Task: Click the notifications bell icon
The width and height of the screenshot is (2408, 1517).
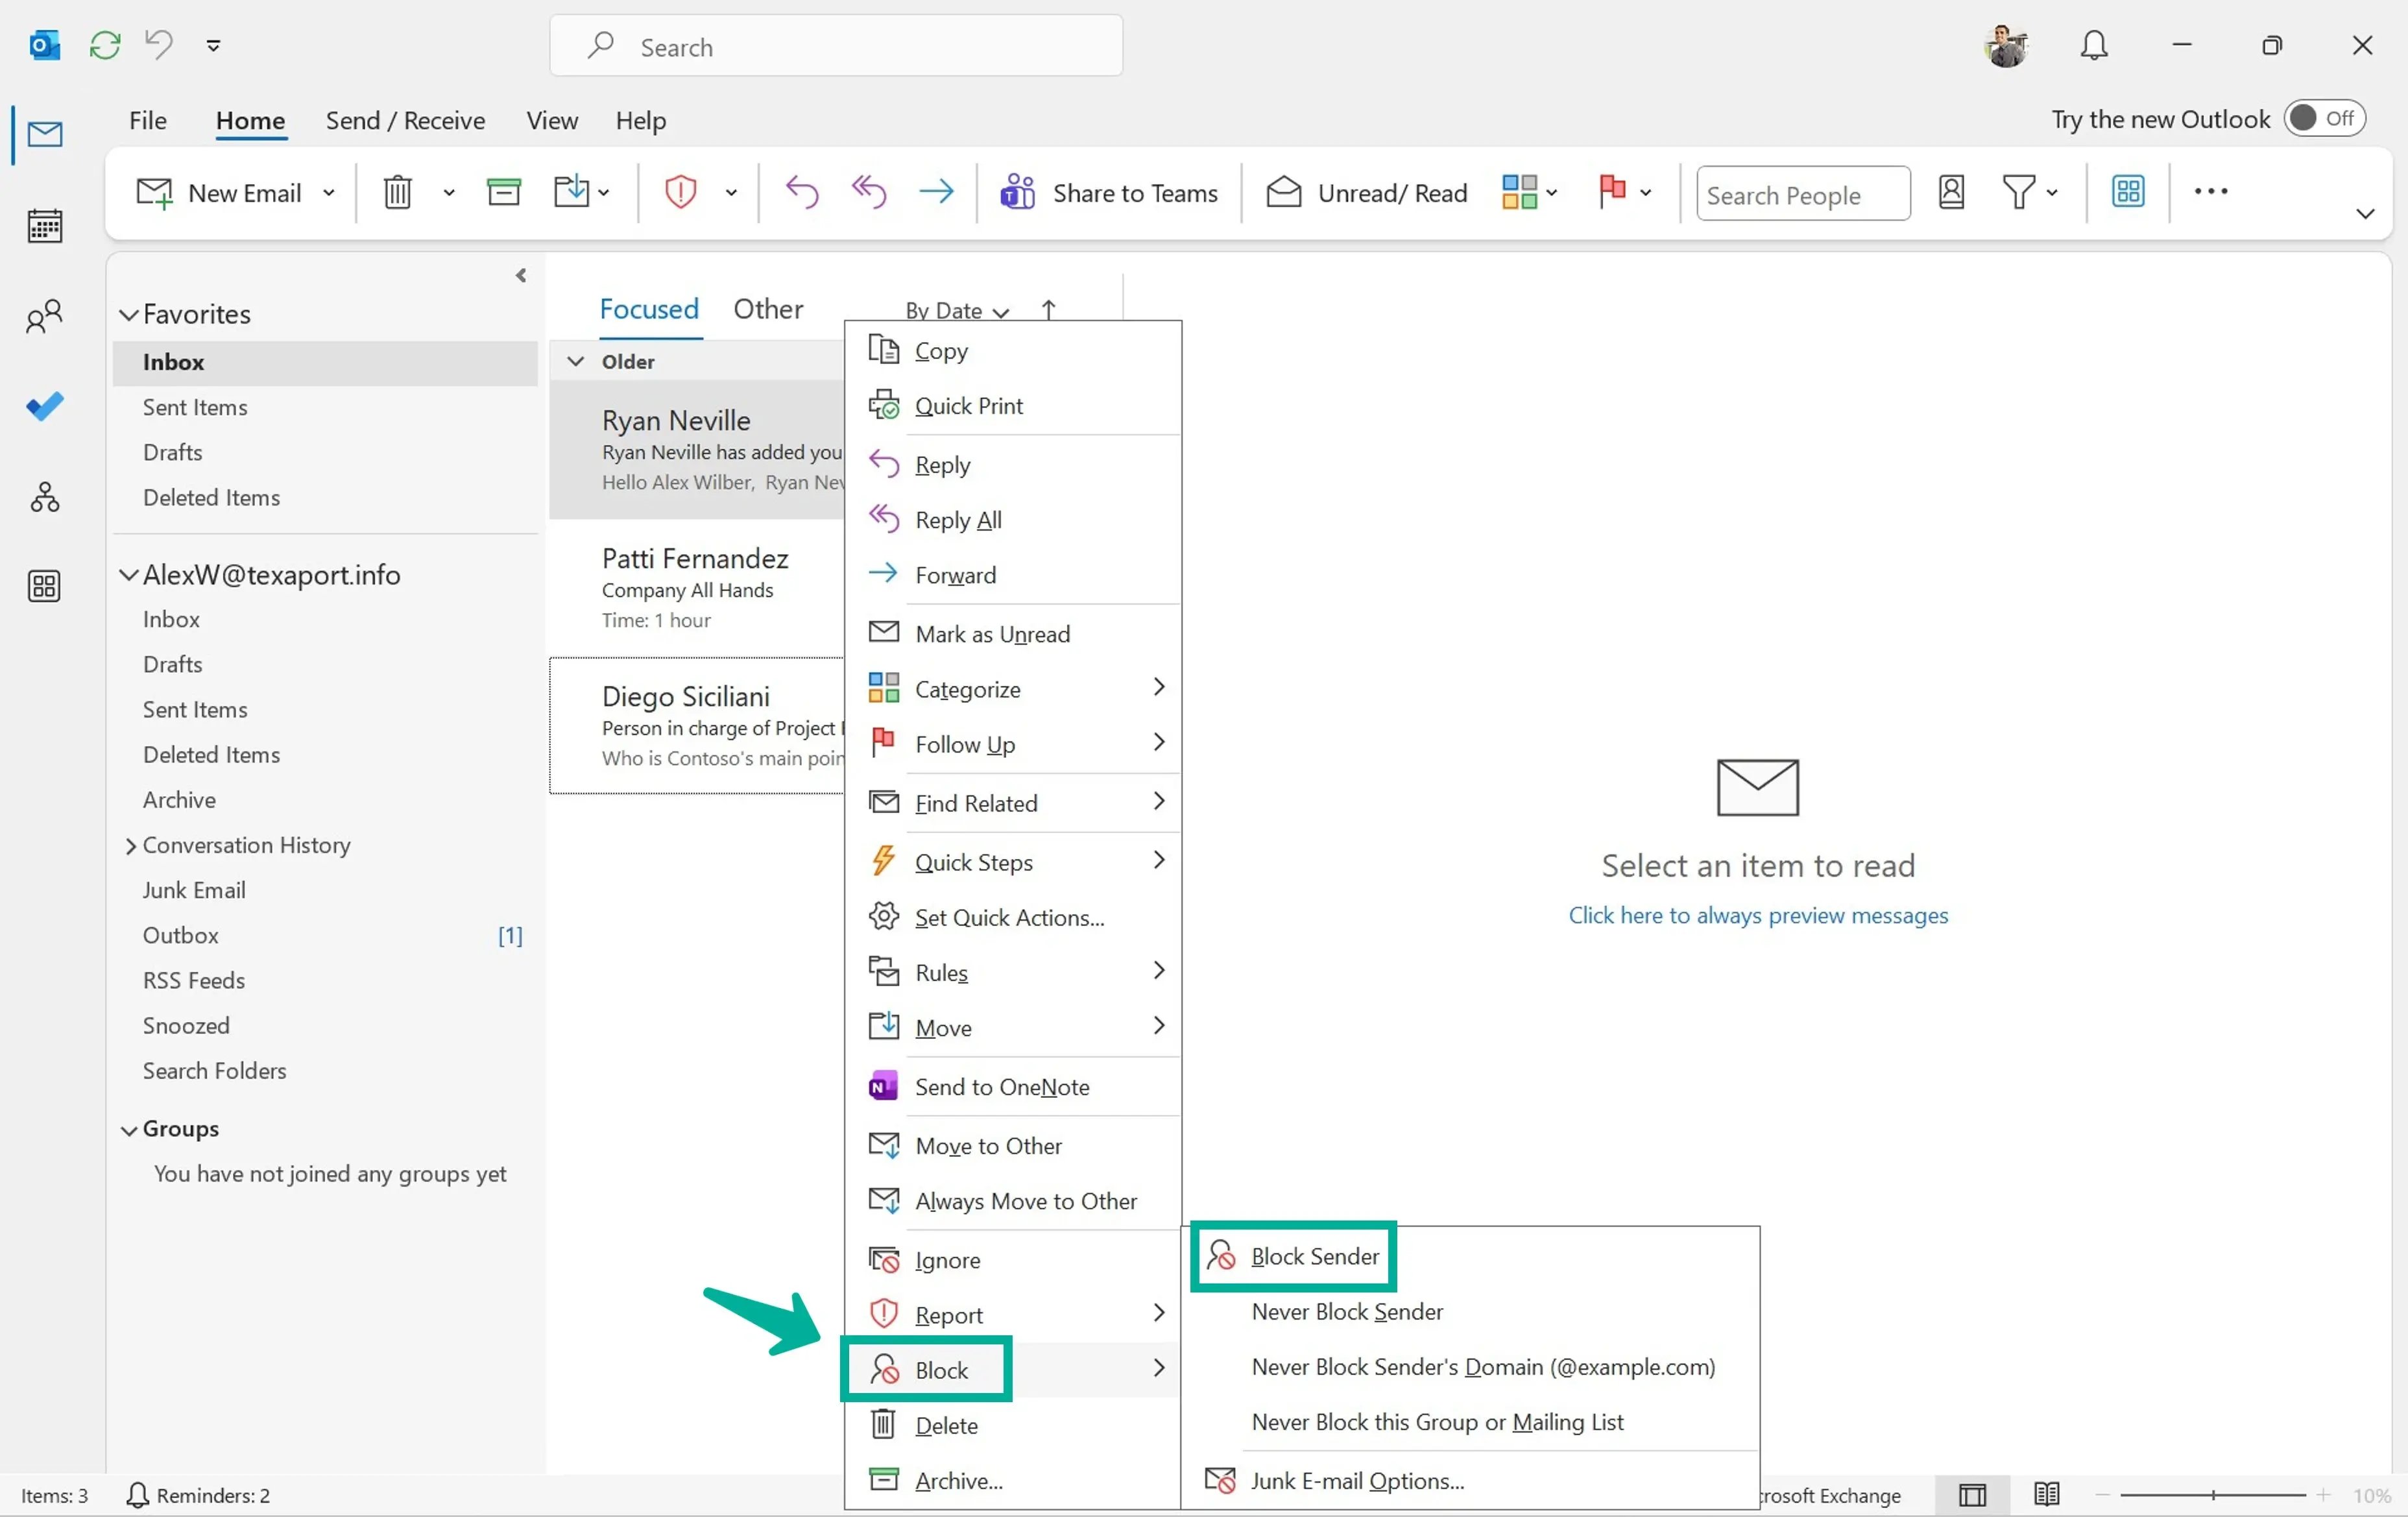Action: coord(2094,45)
